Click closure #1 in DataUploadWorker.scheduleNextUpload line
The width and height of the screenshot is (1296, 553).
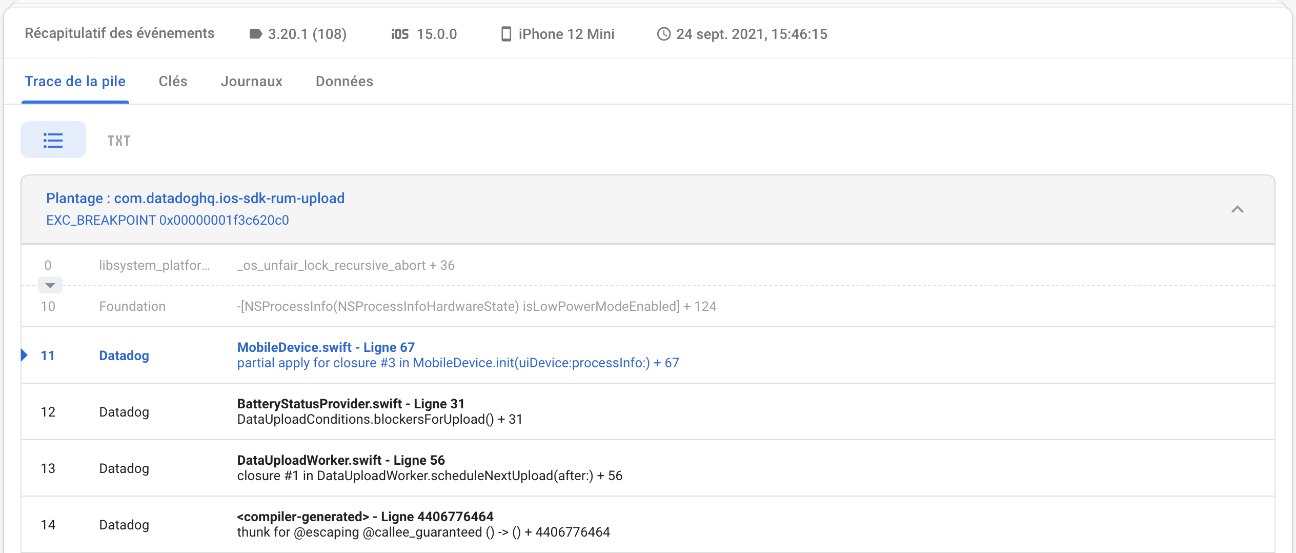[430, 476]
